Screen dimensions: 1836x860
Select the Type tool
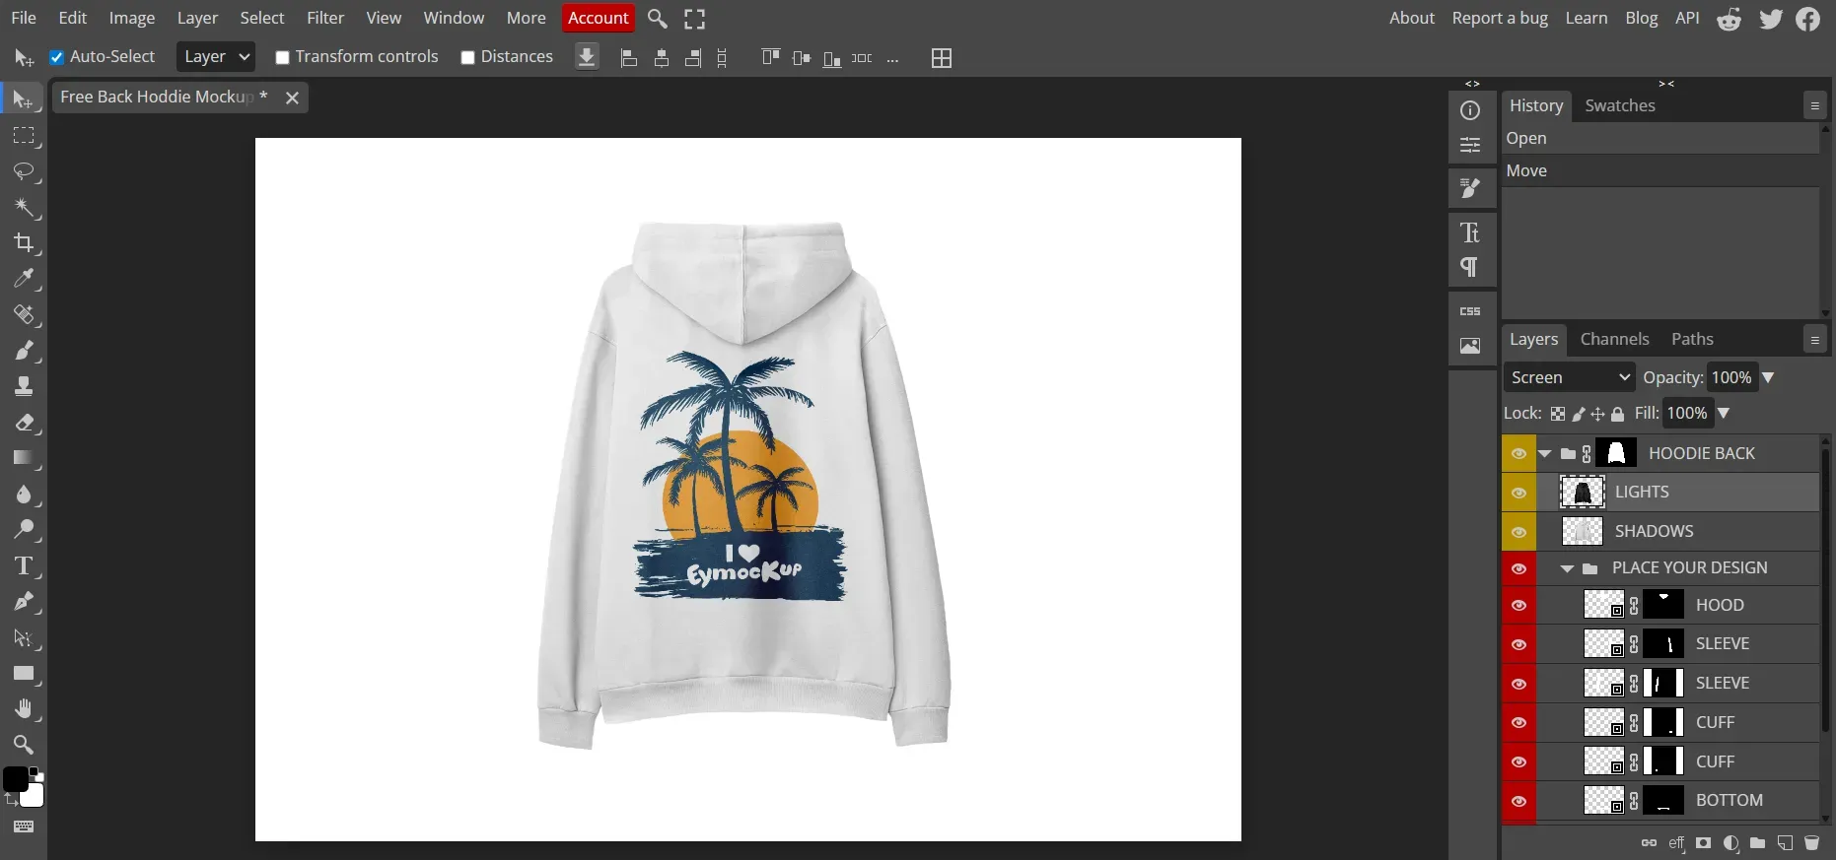23,566
